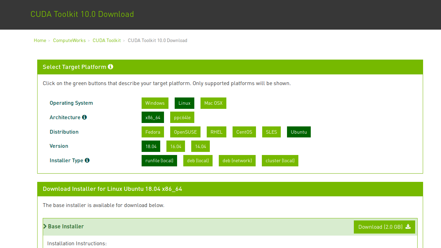Choose the ppc64le architecture

[x=182, y=117]
